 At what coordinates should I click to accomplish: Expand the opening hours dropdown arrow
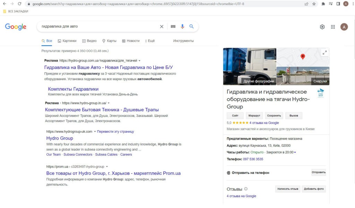click(x=295, y=152)
